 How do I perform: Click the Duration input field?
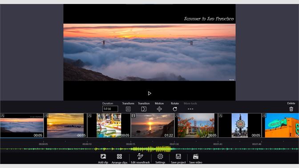pos(110,109)
